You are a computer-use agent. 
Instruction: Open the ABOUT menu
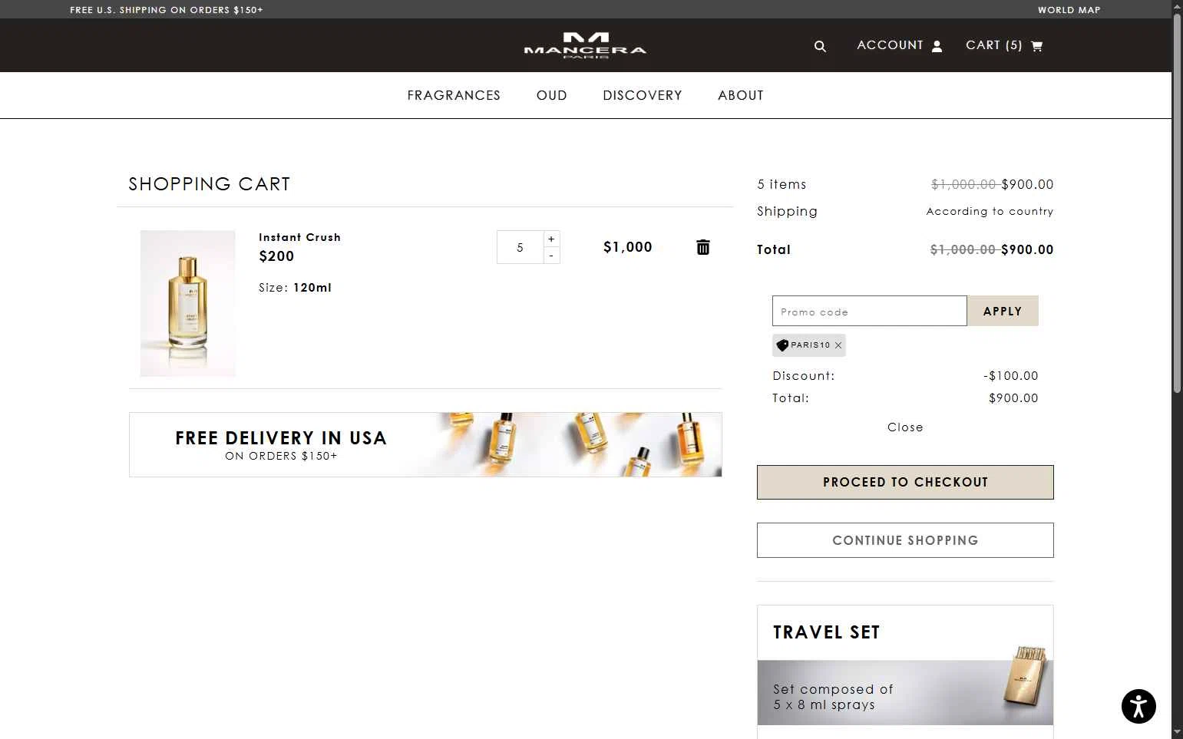tap(741, 95)
